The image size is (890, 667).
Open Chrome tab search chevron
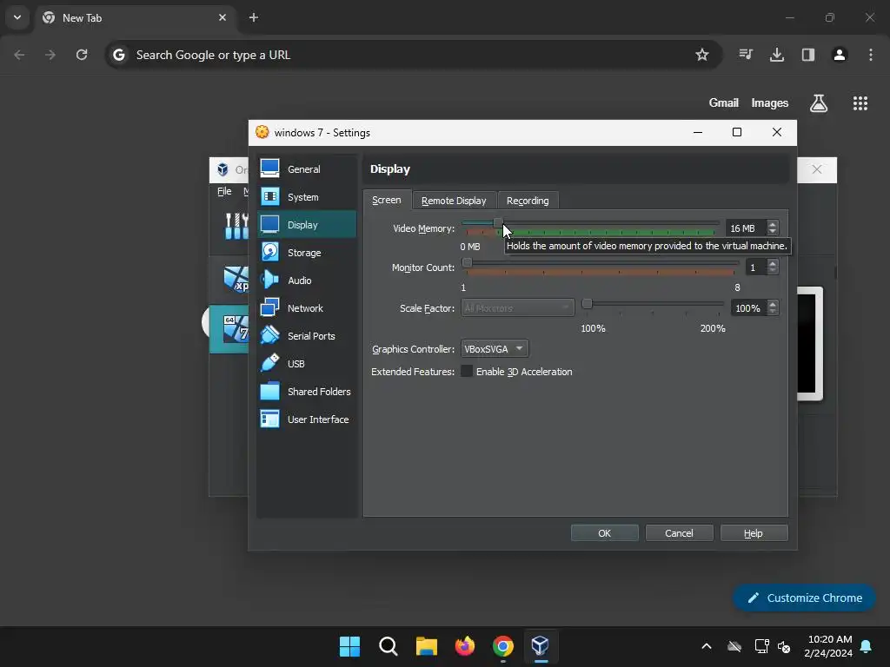[17, 17]
